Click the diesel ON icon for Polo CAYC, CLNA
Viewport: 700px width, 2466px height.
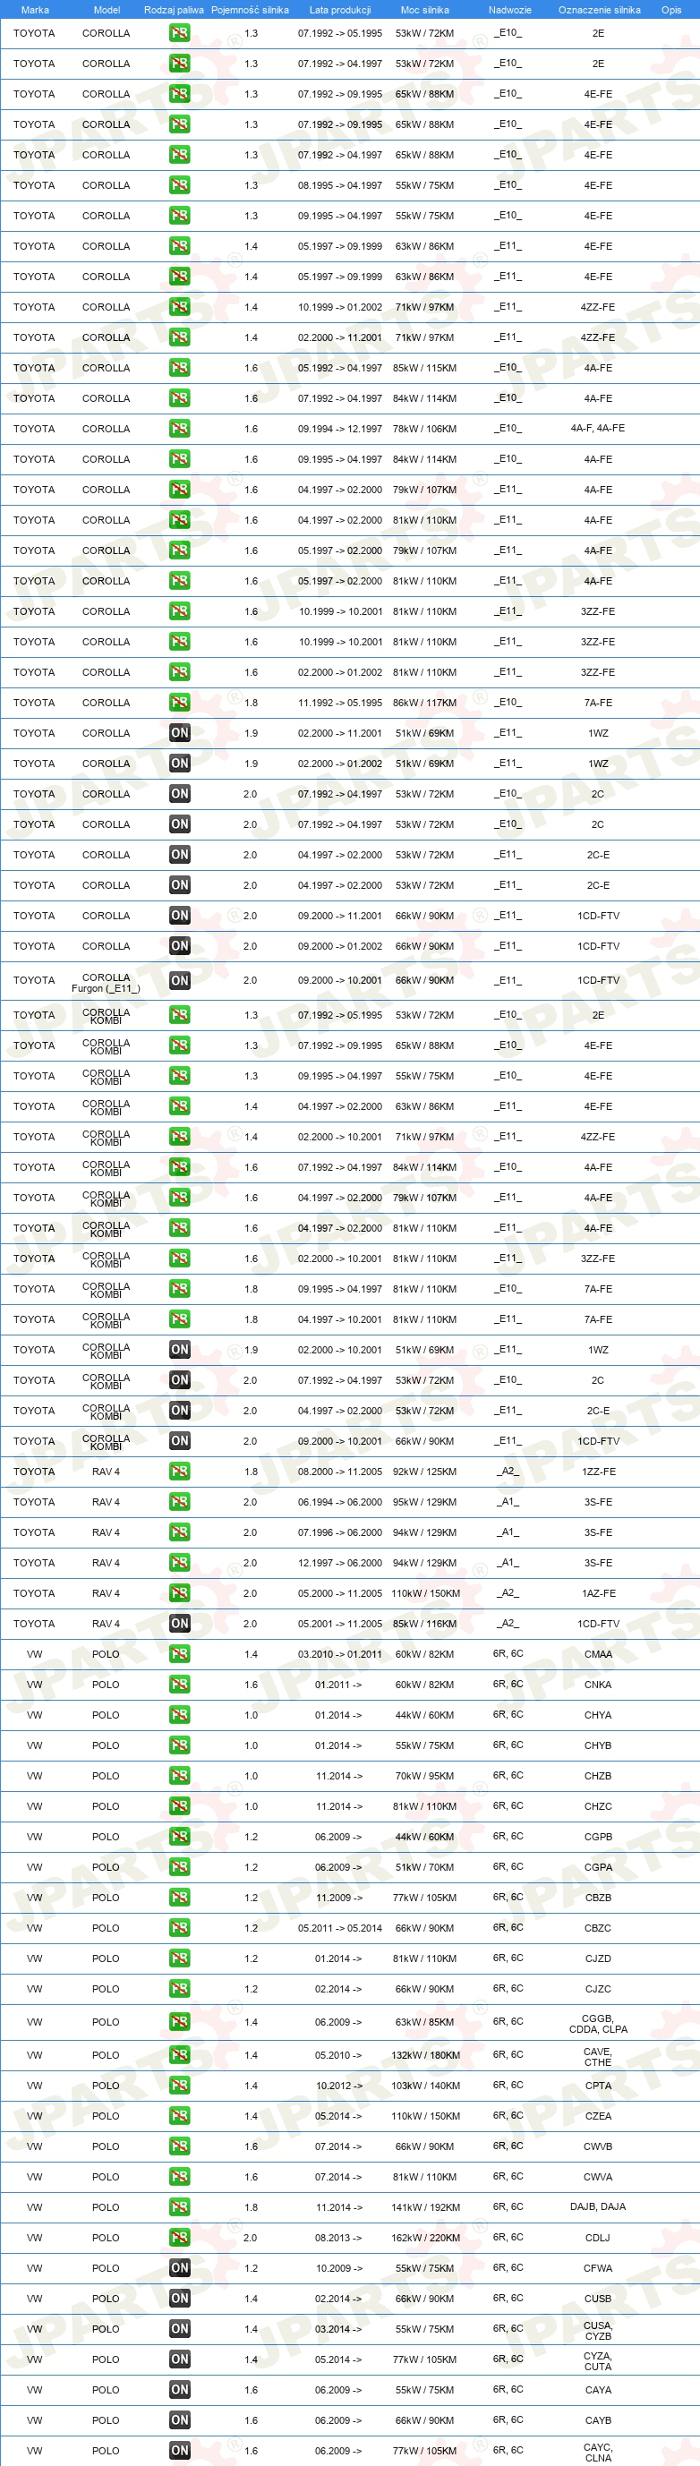pos(179,2451)
